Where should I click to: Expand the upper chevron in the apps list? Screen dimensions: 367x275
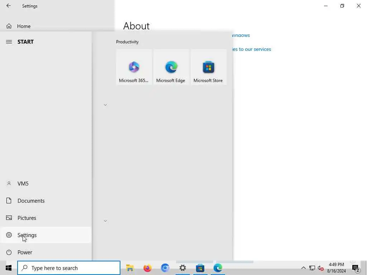point(105,105)
